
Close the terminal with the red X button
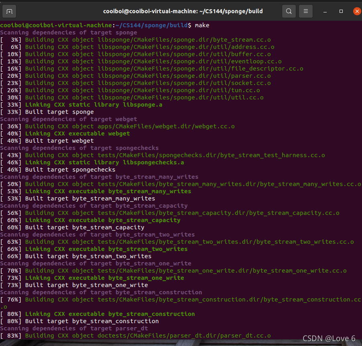[x=357, y=11]
